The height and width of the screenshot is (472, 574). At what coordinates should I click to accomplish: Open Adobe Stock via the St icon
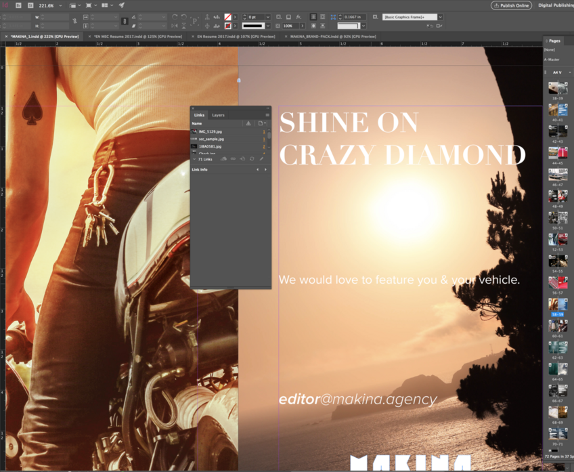click(x=30, y=5)
